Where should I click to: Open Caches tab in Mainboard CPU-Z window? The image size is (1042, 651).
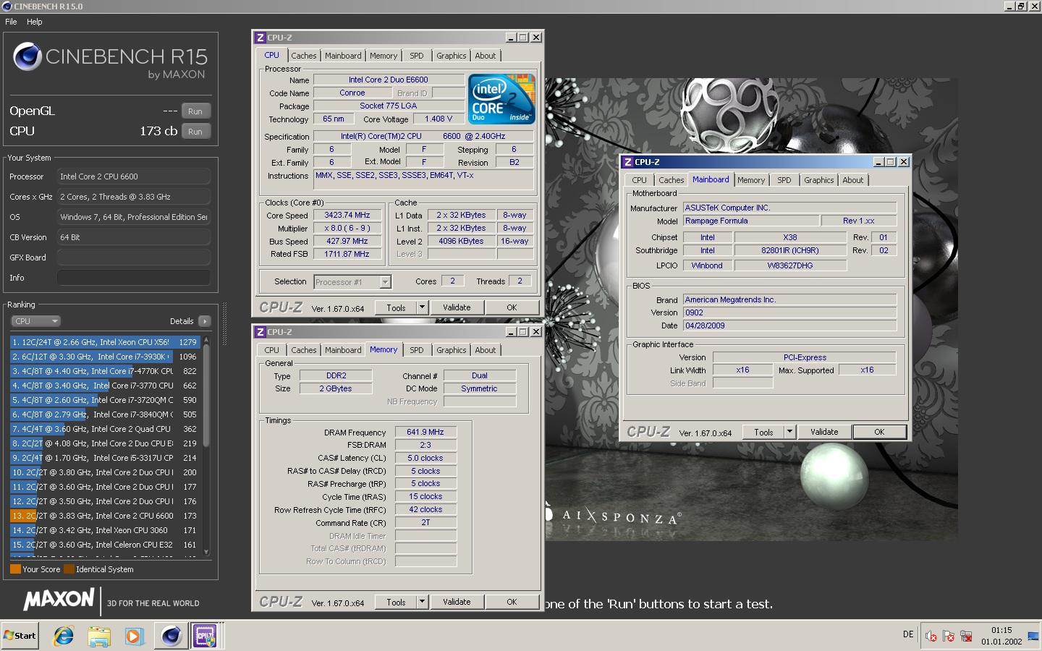pyautogui.click(x=672, y=180)
